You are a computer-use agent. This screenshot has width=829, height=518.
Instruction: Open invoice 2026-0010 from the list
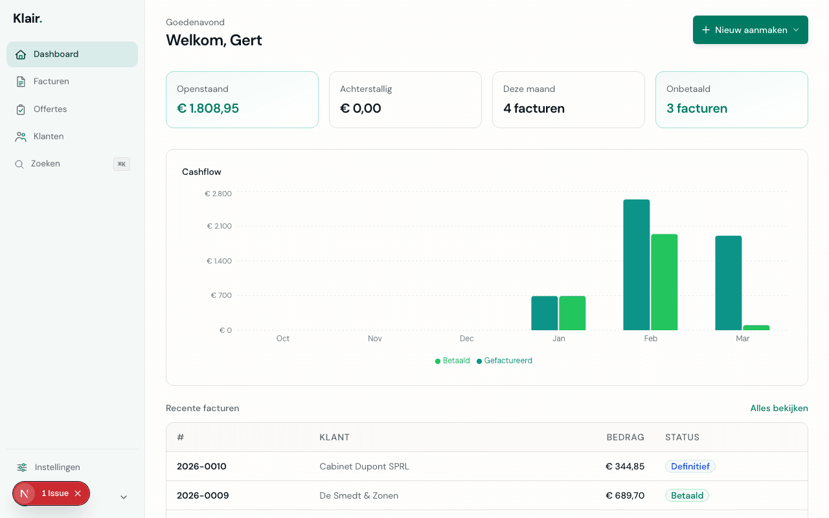(201, 466)
